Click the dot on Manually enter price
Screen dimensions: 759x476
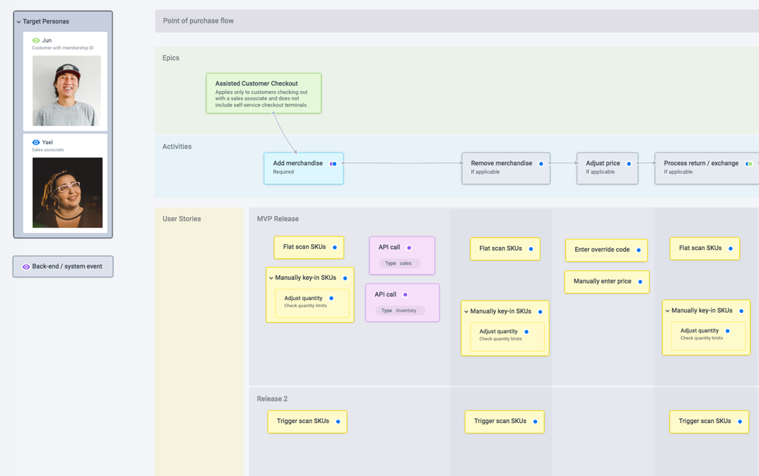pos(640,282)
